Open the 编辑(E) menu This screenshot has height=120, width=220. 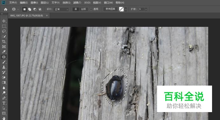(24, 3)
